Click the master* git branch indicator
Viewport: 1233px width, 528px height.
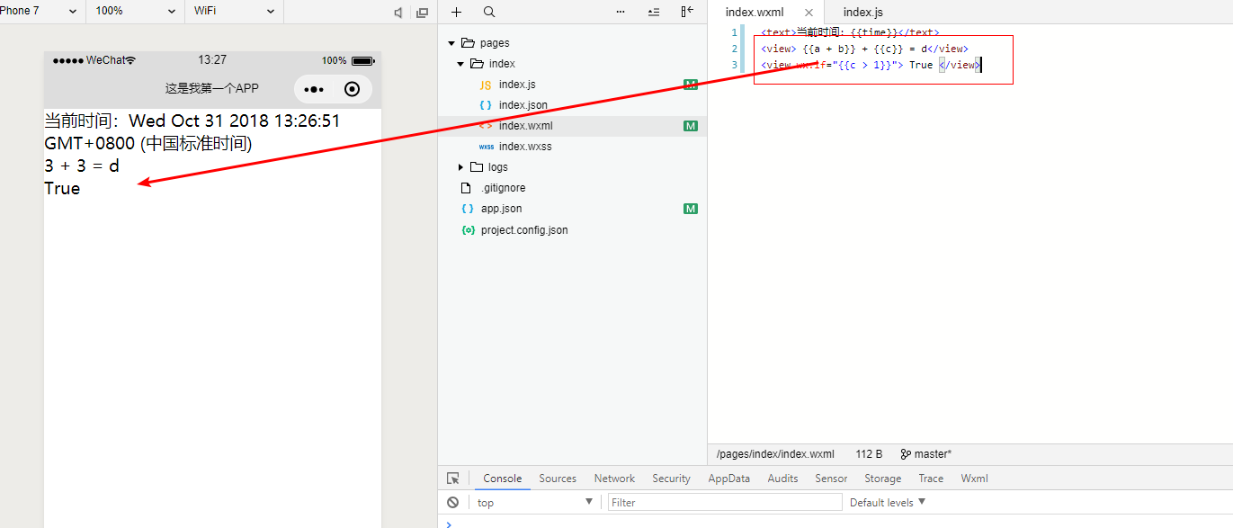pos(926,454)
